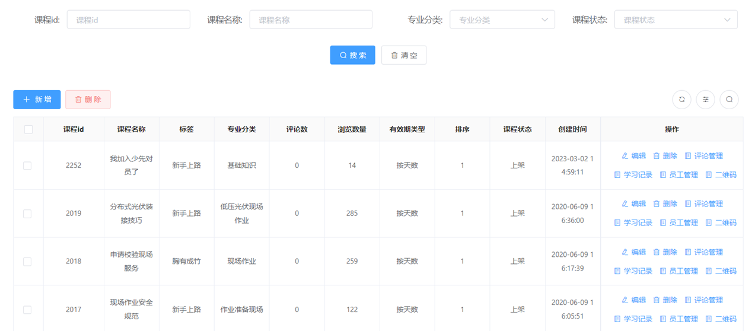Open 学习记录 for course 2252
The height and width of the screenshot is (331, 752).
pyautogui.click(x=633, y=175)
